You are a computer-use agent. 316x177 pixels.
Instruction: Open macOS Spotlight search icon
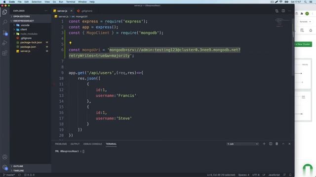point(306,2)
